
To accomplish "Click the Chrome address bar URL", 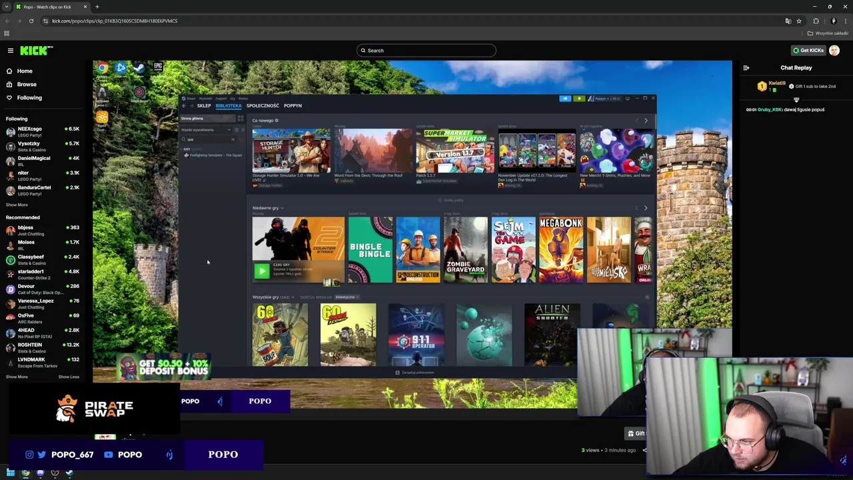I will (x=115, y=21).
